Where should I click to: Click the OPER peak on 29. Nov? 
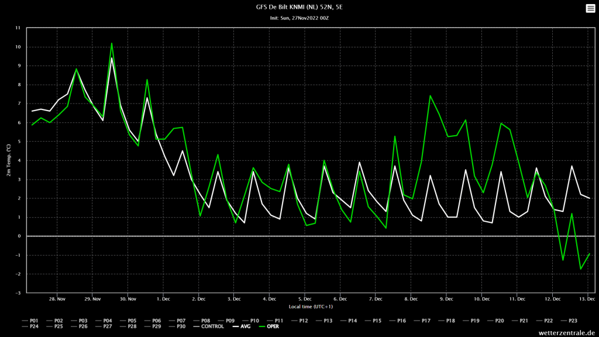112,43
